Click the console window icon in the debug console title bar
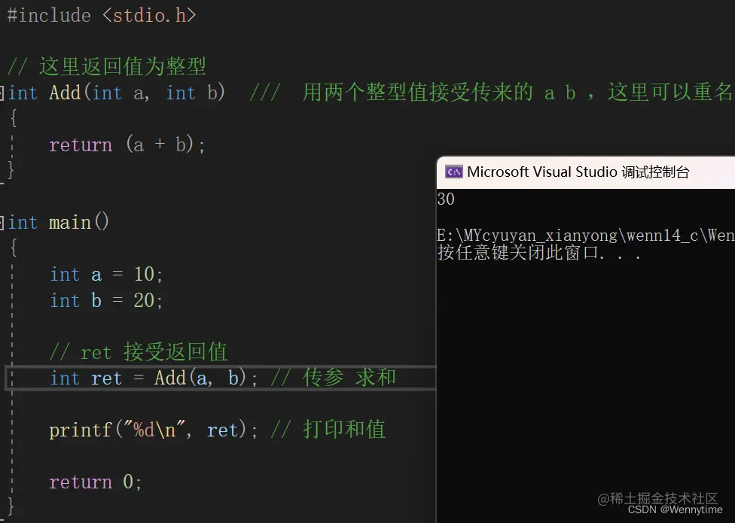The width and height of the screenshot is (735, 523). [x=453, y=172]
